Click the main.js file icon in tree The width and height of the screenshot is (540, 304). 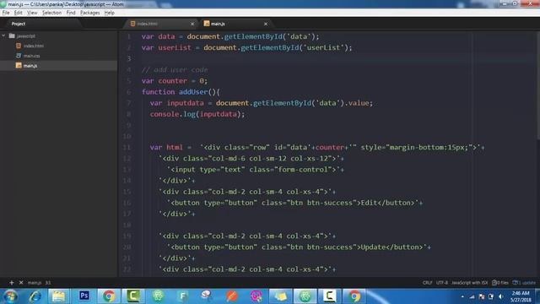click(x=19, y=65)
